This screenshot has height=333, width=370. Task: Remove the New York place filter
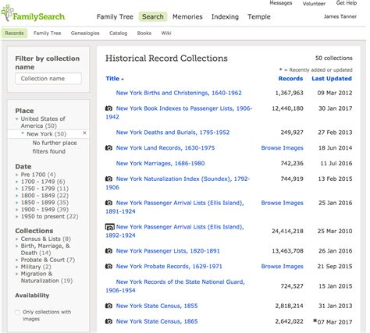click(x=84, y=133)
